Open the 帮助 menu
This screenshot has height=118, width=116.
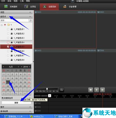(x=28, y=1)
